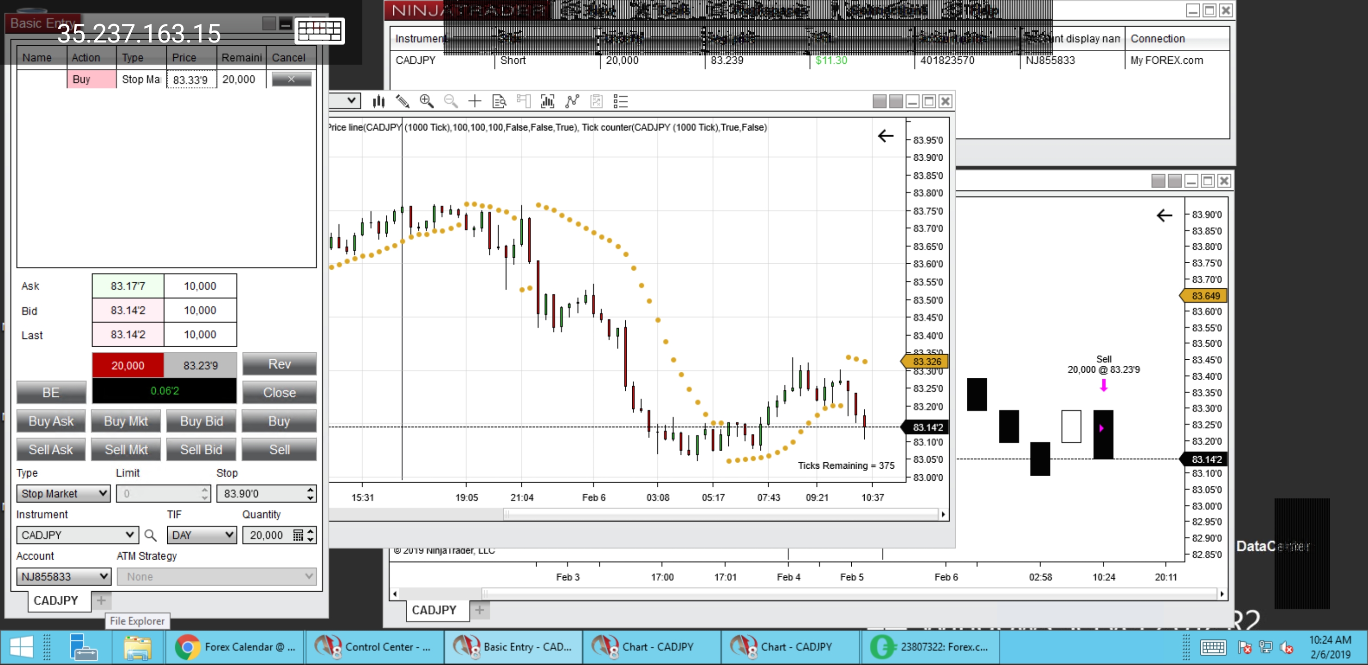The width and height of the screenshot is (1368, 665).
Task: Click the Buy Mkt button
Action: (x=126, y=421)
